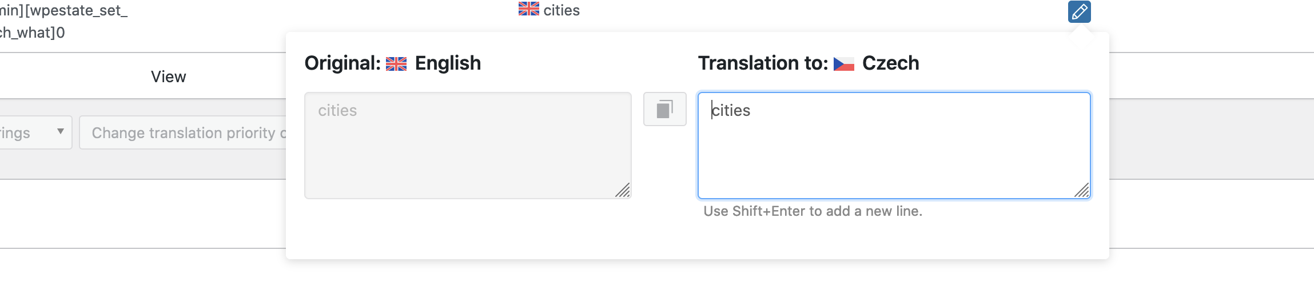The height and width of the screenshot is (282, 1314).
Task: Click the dropdown arrow of 'ings' select
Action: coord(61,132)
